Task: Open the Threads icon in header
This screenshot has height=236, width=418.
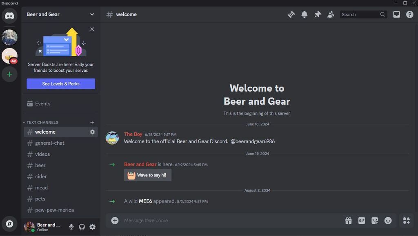Action: 291,14
